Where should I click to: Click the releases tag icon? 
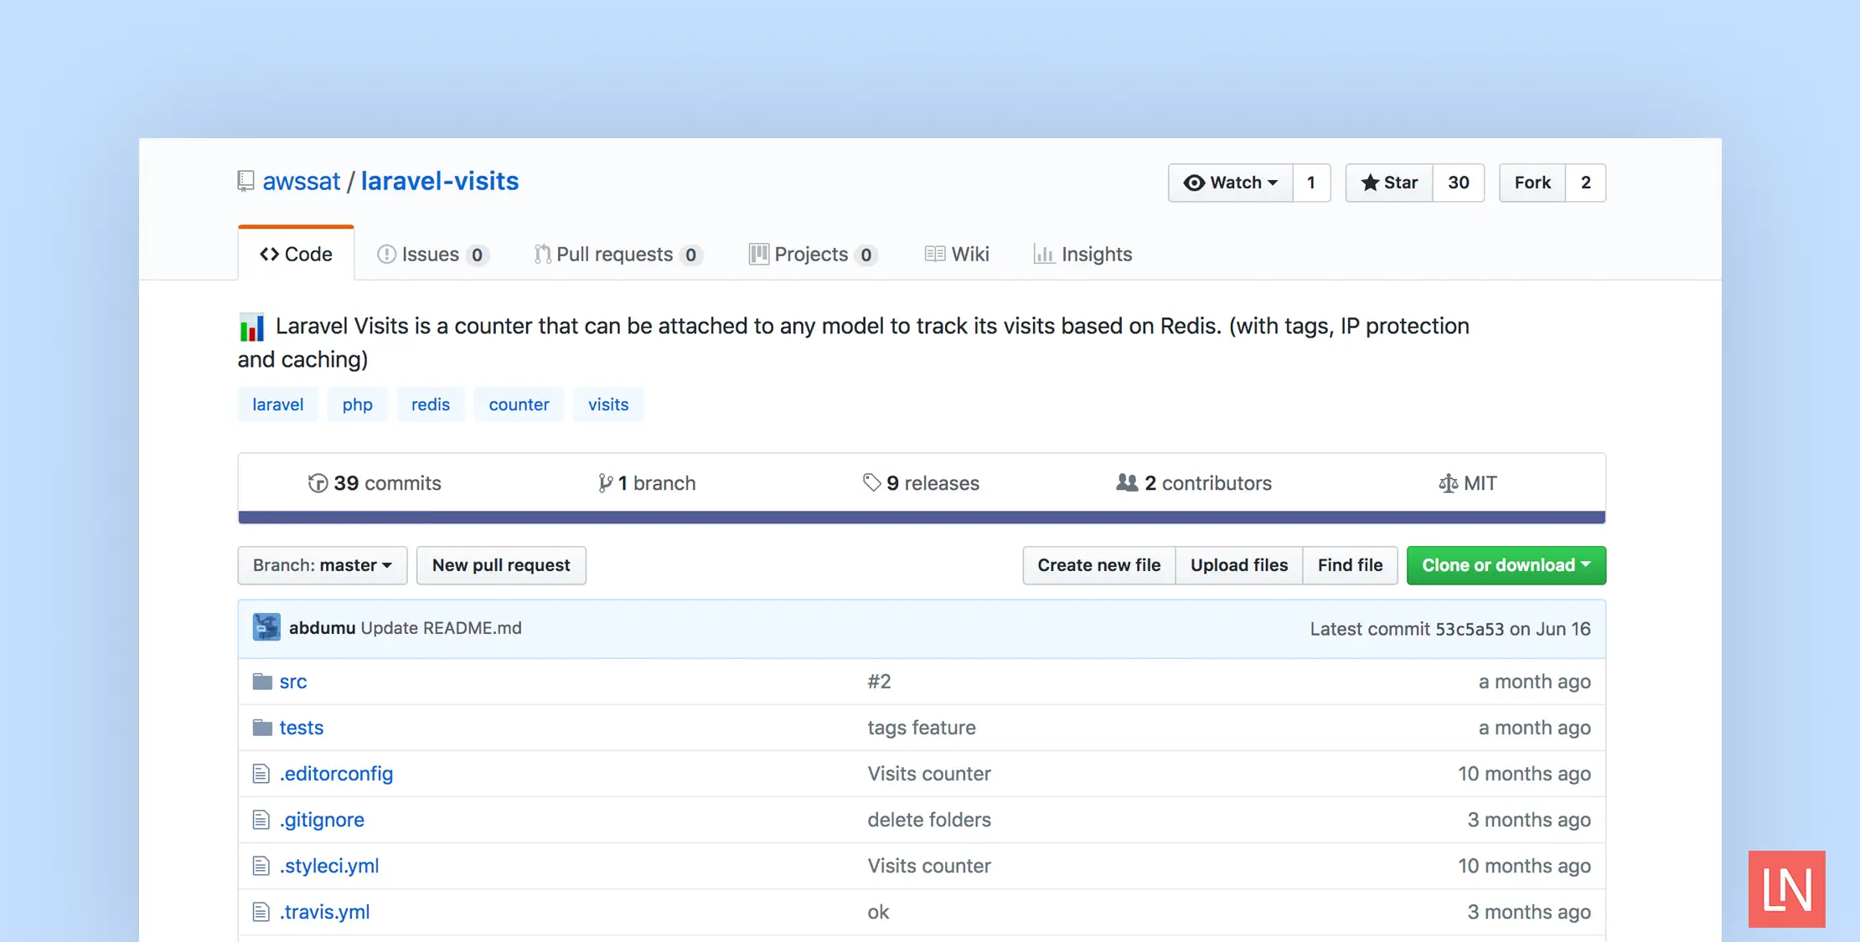(871, 482)
